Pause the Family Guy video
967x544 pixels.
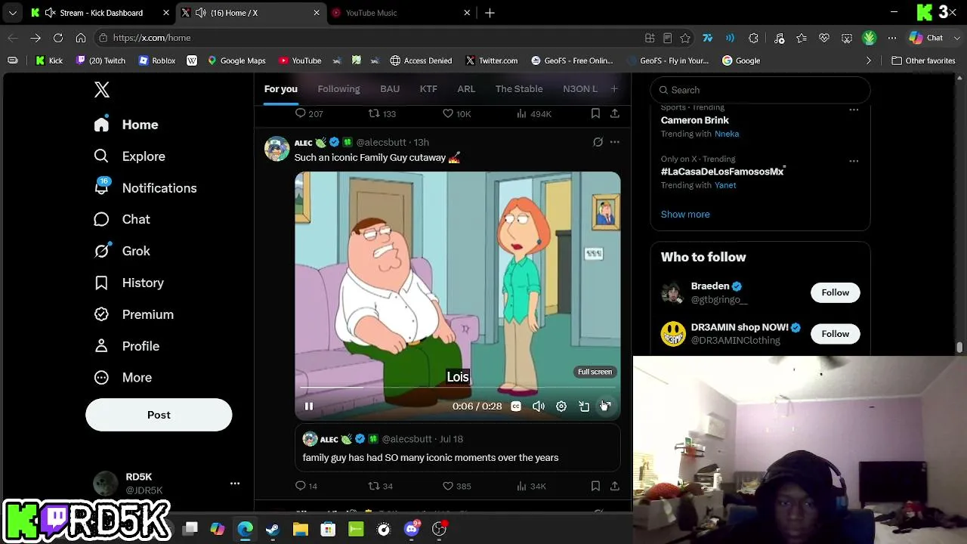point(309,406)
